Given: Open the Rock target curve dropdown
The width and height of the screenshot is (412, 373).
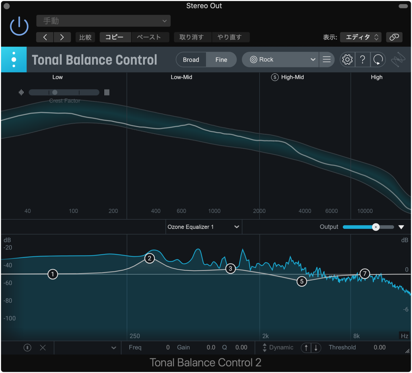Looking at the screenshot, I should [280, 60].
